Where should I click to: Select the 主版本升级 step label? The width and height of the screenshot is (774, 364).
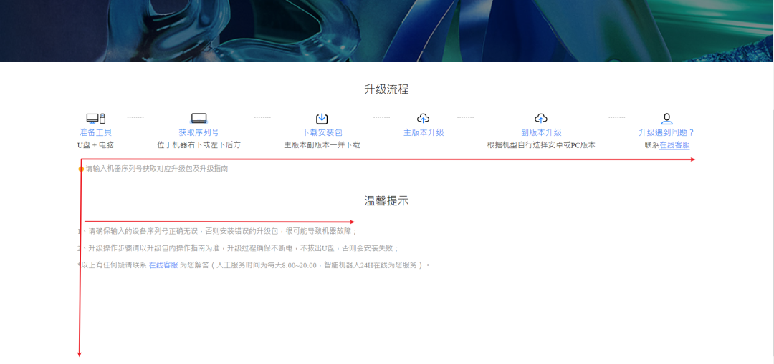pyautogui.click(x=424, y=132)
